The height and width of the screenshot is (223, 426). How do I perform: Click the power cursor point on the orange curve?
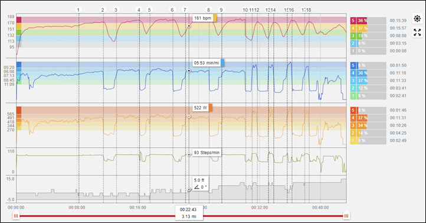point(189,117)
